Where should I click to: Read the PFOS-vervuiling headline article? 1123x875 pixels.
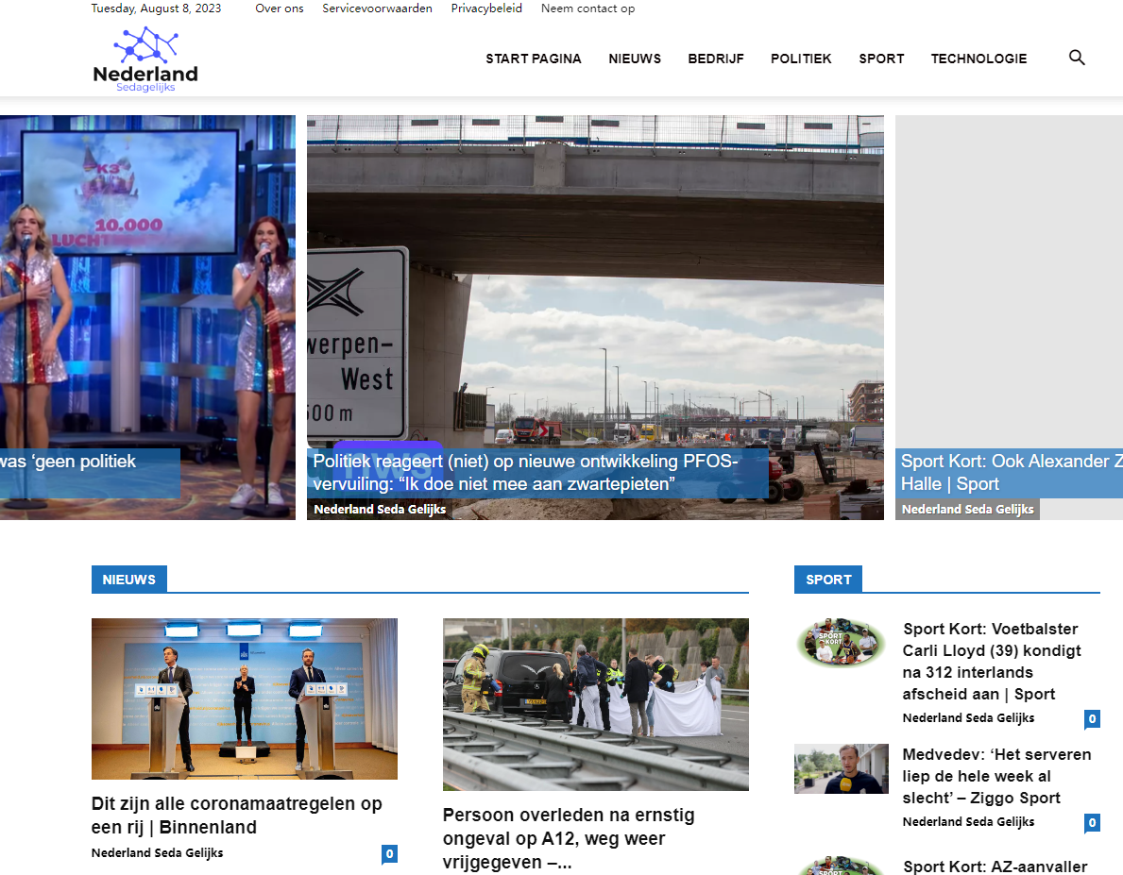[526, 472]
